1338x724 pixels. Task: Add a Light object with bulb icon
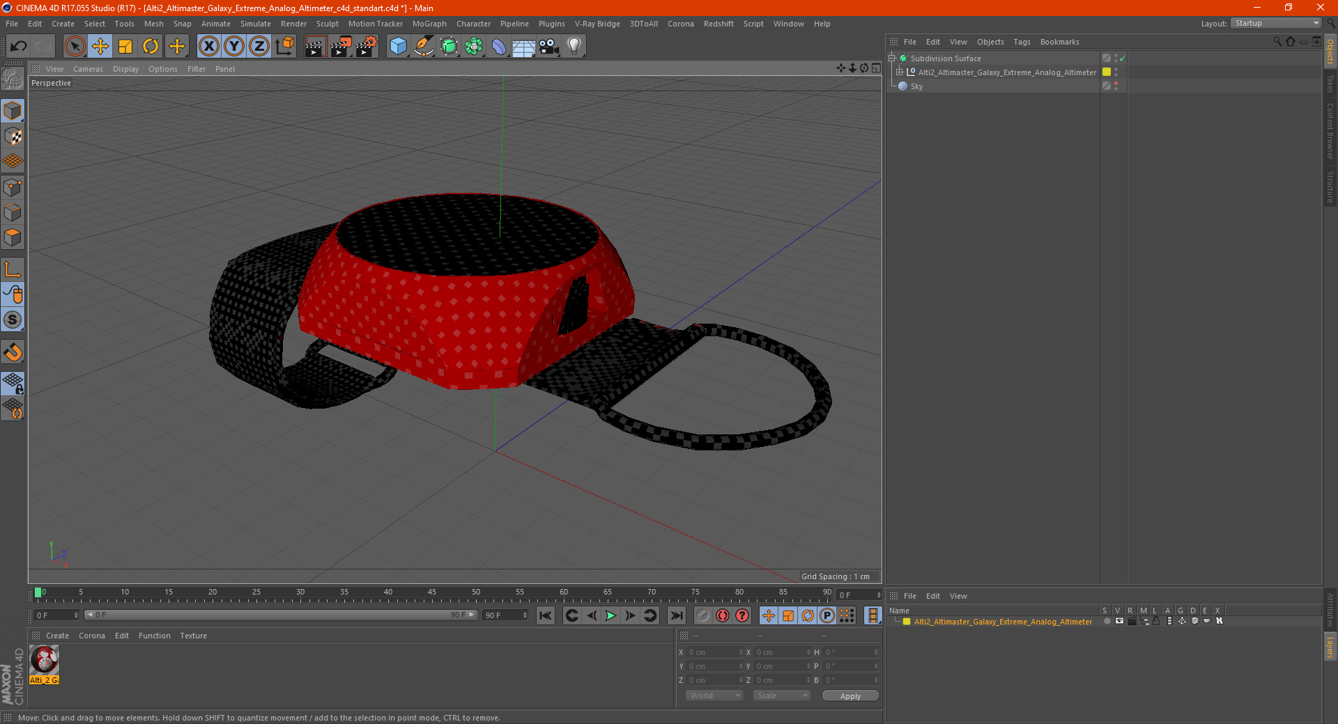coord(574,47)
